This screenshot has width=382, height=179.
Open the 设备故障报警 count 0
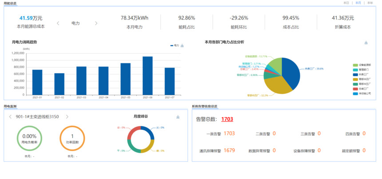click(319, 150)
